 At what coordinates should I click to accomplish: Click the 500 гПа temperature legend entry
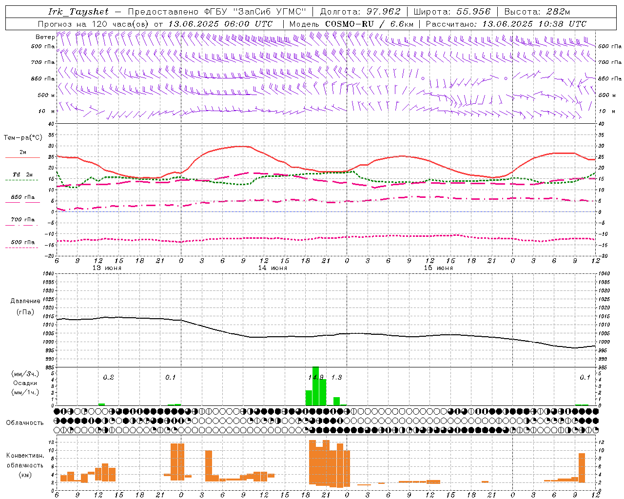click(x=22, y=242)
